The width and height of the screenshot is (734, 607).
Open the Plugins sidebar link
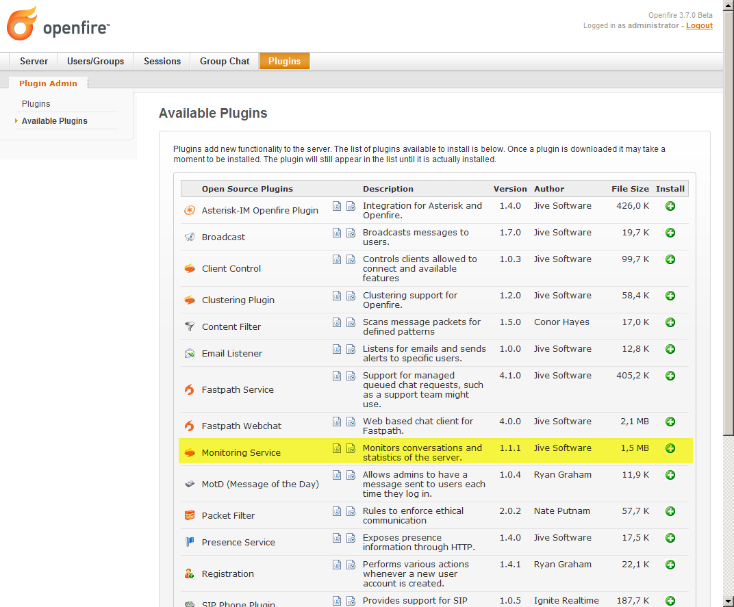point(36,104)
